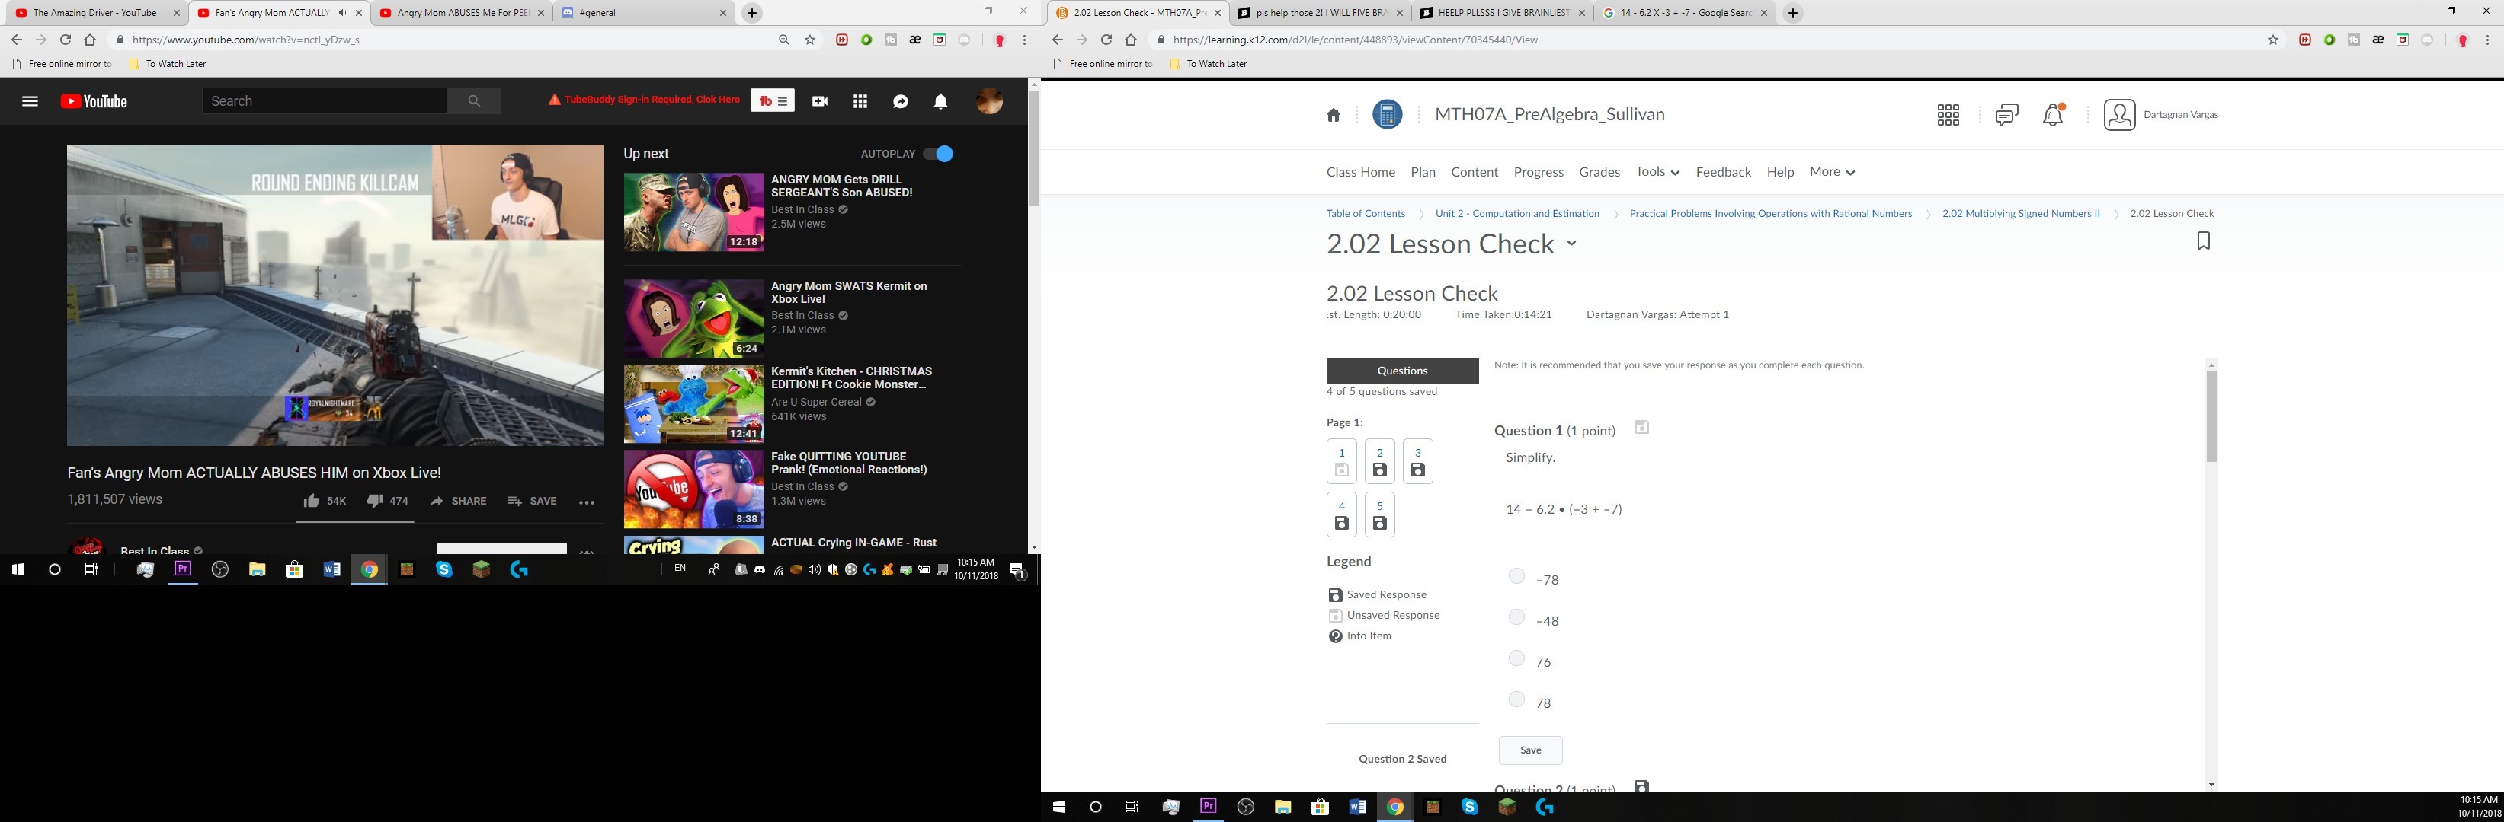The image size is (2504, 822).
Task: Click the course home house icon
Action: pyautogui.click(x=1333, y=114)
